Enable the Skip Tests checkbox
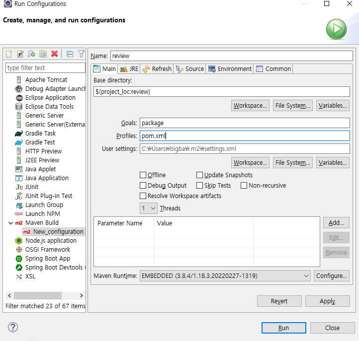The image size is (359, 341). pos(200,185)
